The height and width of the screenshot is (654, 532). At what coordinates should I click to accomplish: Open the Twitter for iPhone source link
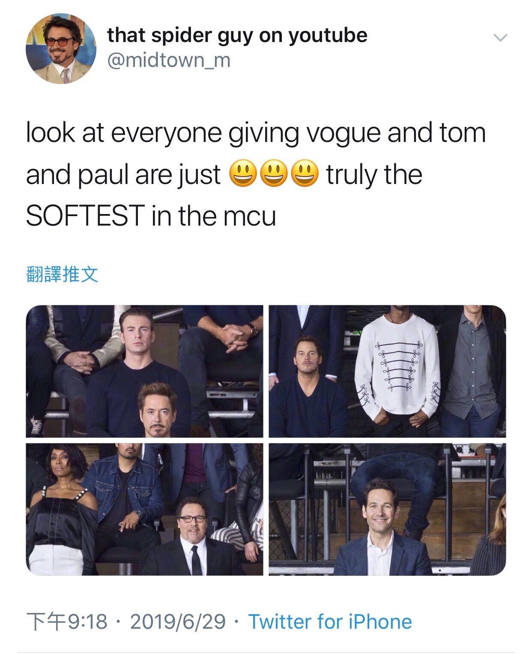[x=330, y=621]
